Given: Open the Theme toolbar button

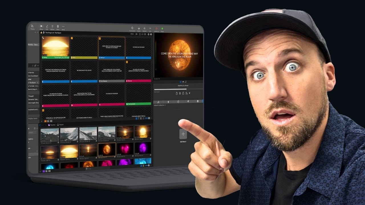Looking at the screenshot, I should coord(32,26).
